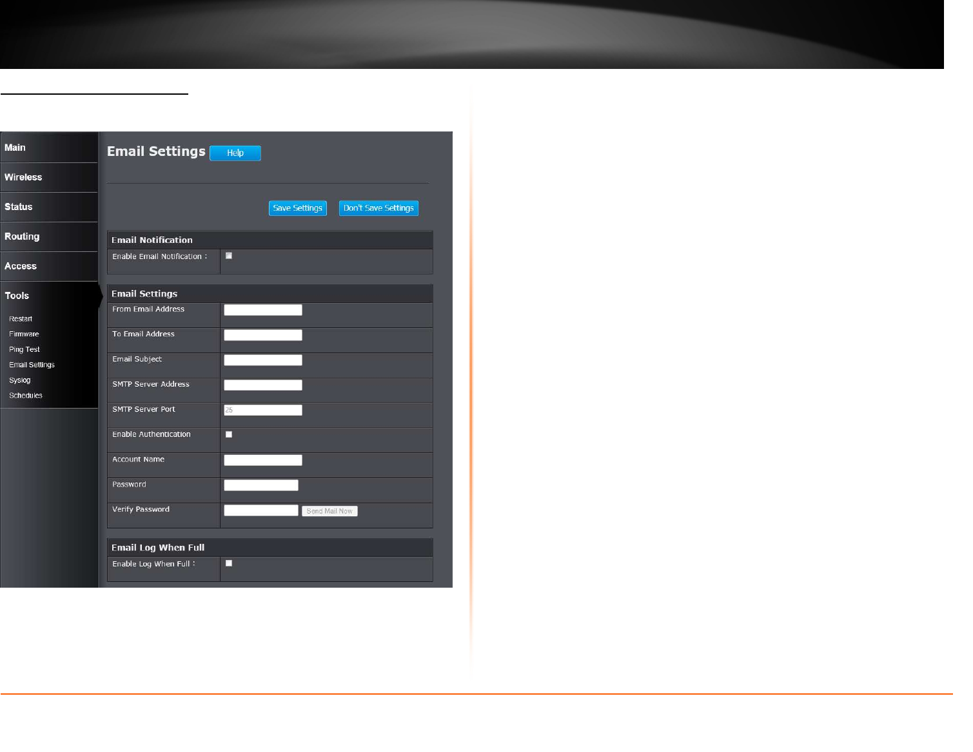The width and height of the screenshot is (973, 752).
Task: Focus the SMTP Server Port field
Action: coord(263,410)
